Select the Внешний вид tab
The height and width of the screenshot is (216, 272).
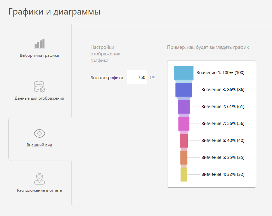tap(39, 138)
